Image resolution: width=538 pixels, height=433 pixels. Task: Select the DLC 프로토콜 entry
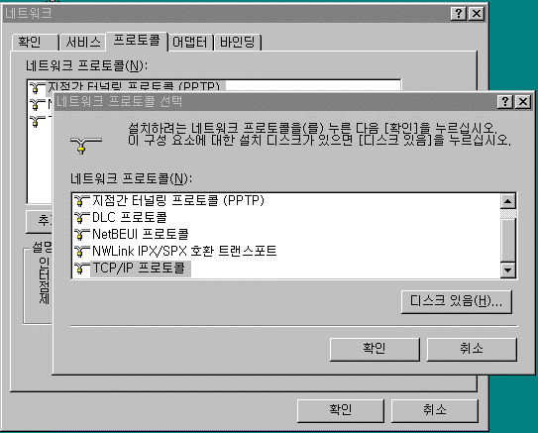tap(130, 217)
